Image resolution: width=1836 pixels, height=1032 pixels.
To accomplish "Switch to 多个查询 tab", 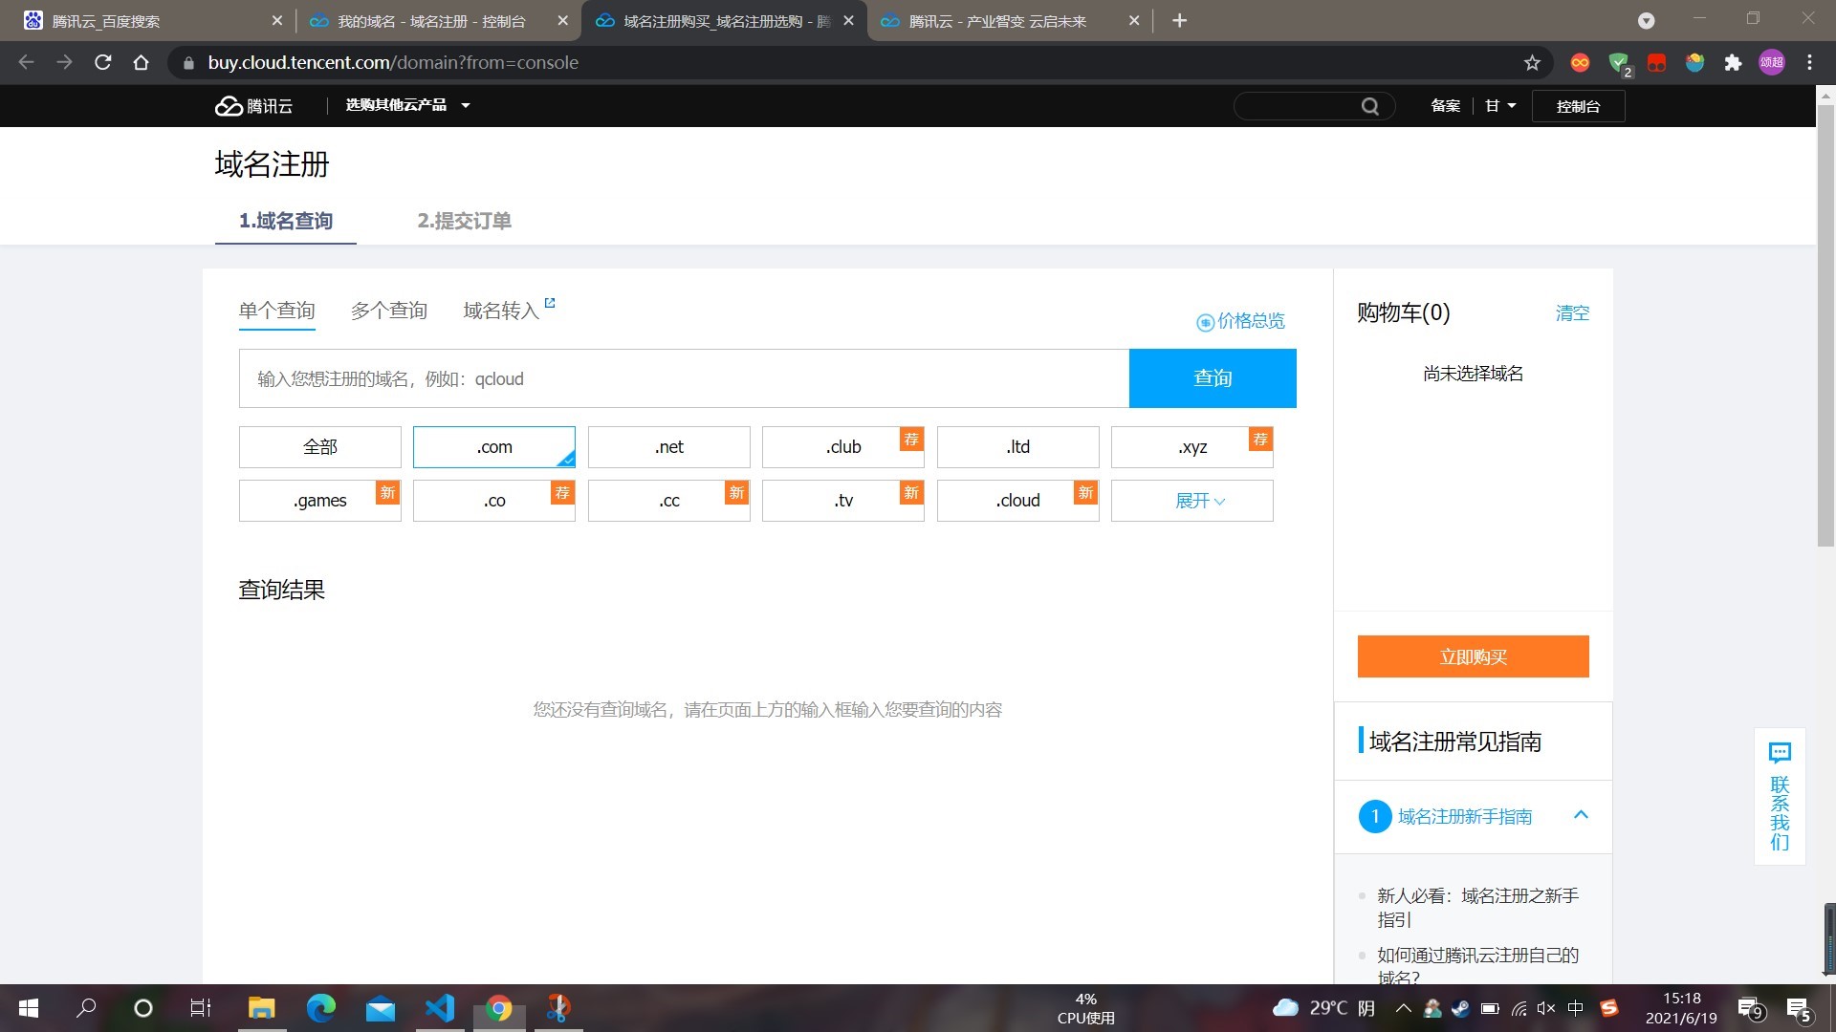I will (389, 311).
